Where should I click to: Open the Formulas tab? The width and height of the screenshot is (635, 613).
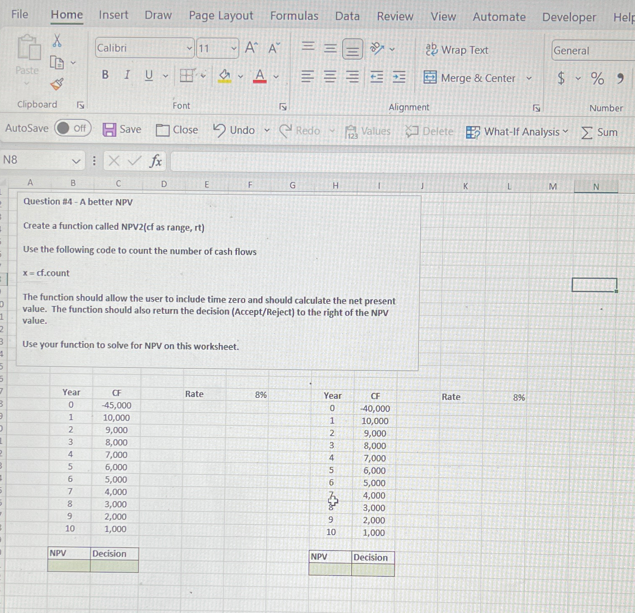(294, 16)
